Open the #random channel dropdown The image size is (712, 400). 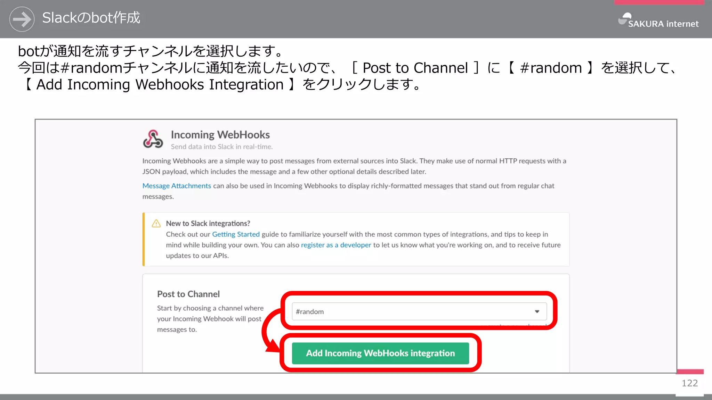click(x=419, y=311)
